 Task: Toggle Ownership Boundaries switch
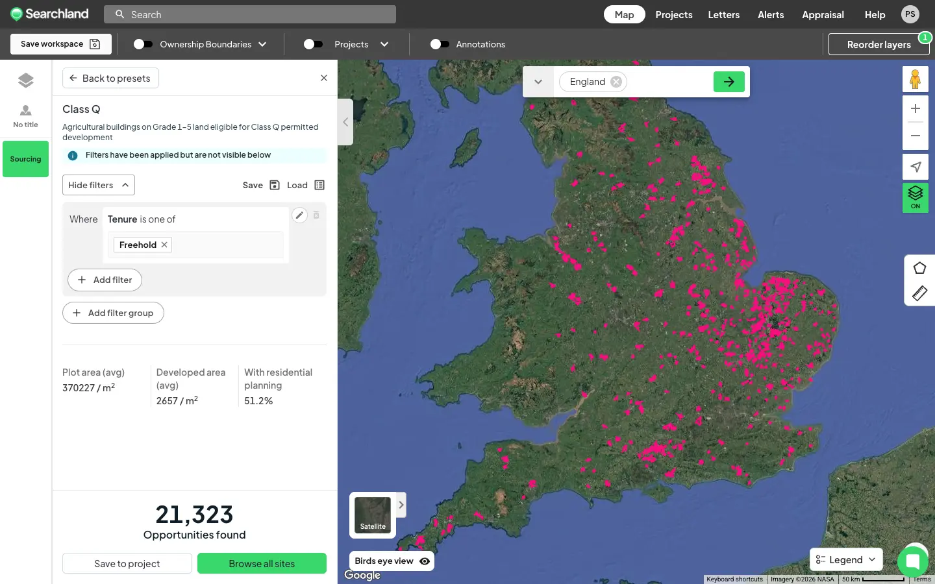pos(143,44)
